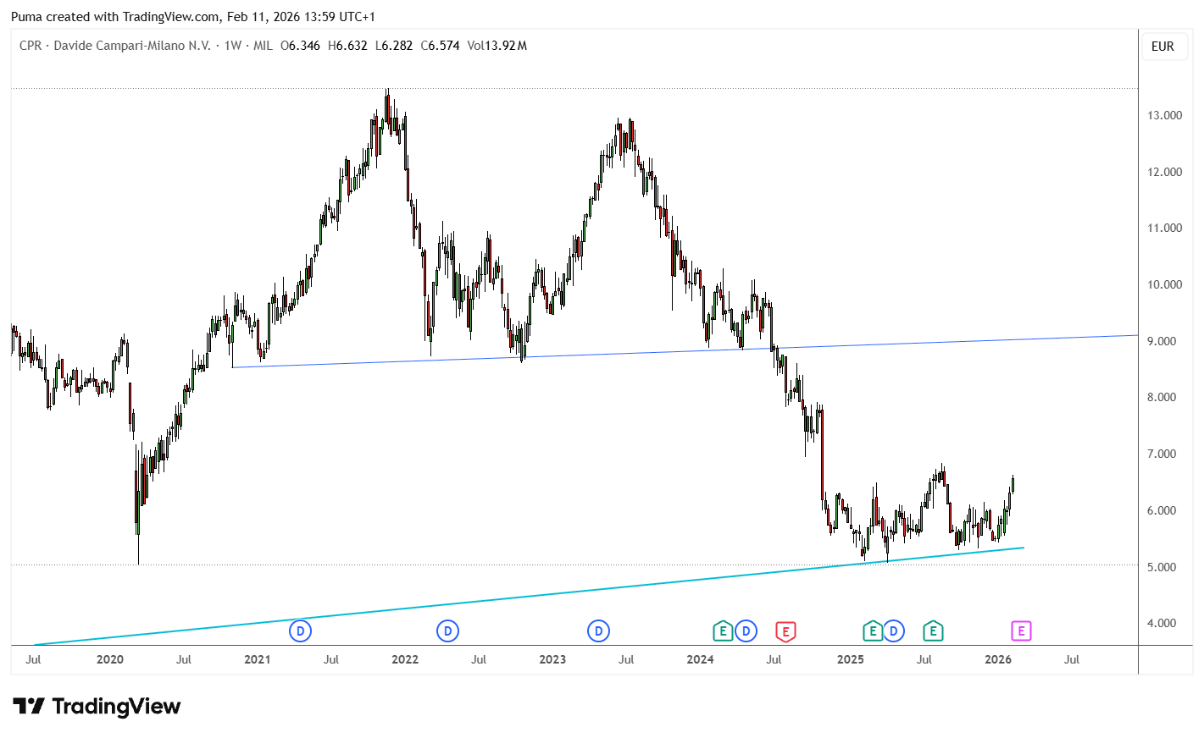Click the 4.000 price axis label
The width and height of the screenshot is (1204, 738).
click(1162, 623)
